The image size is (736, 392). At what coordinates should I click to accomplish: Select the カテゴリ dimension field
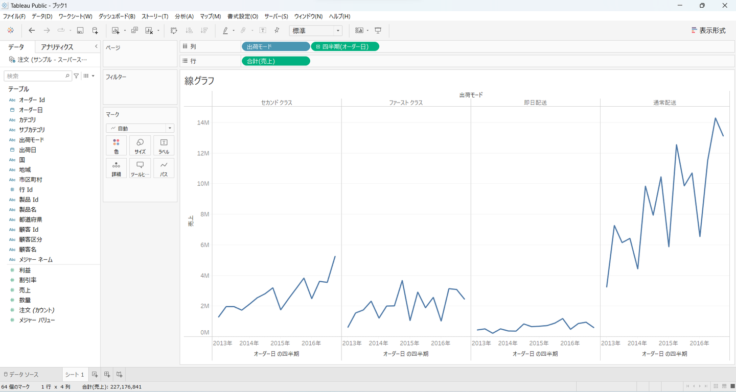coord(28,120)
